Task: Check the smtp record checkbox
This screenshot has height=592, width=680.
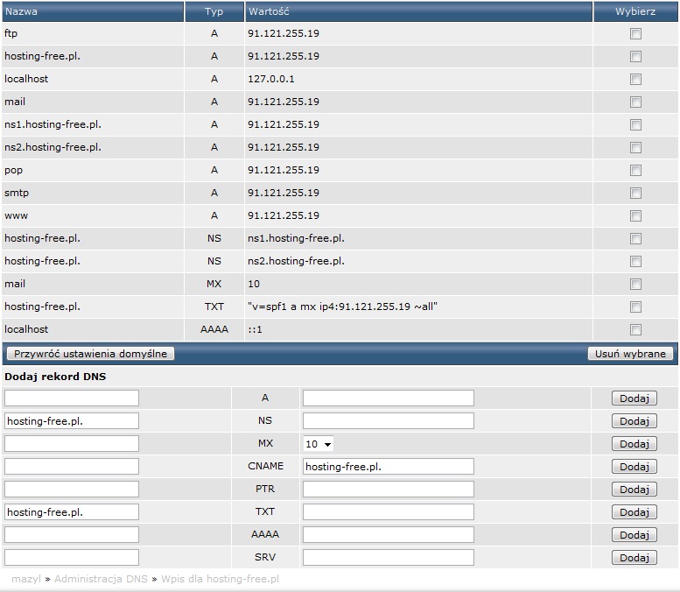Action: tap(635, 194)
